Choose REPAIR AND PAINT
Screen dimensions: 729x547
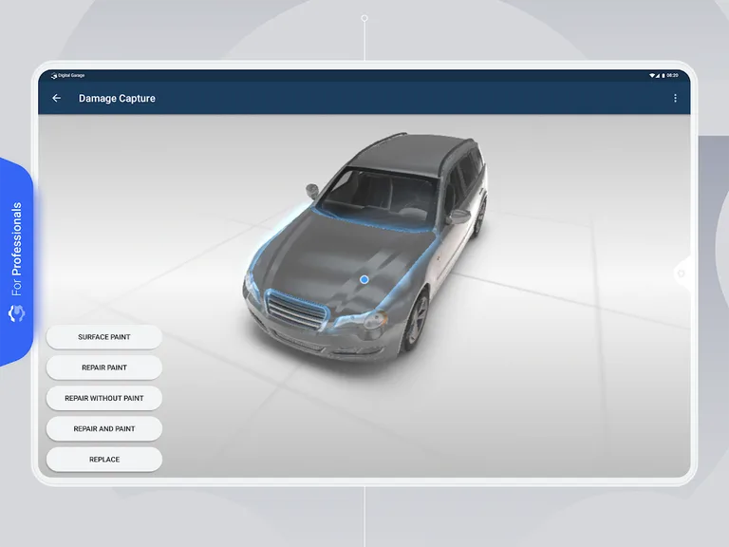point(104,429)
